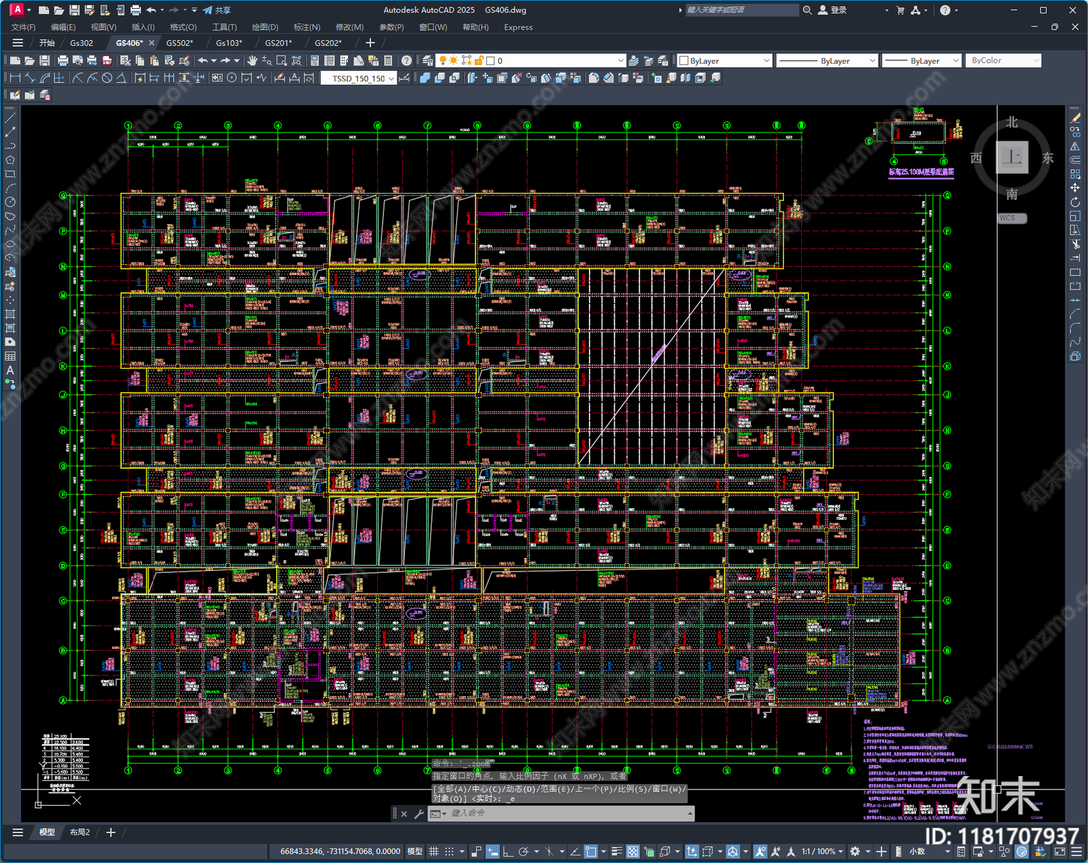
Task: Switch to the GS202* drawing tab
Action: point(328,43)
